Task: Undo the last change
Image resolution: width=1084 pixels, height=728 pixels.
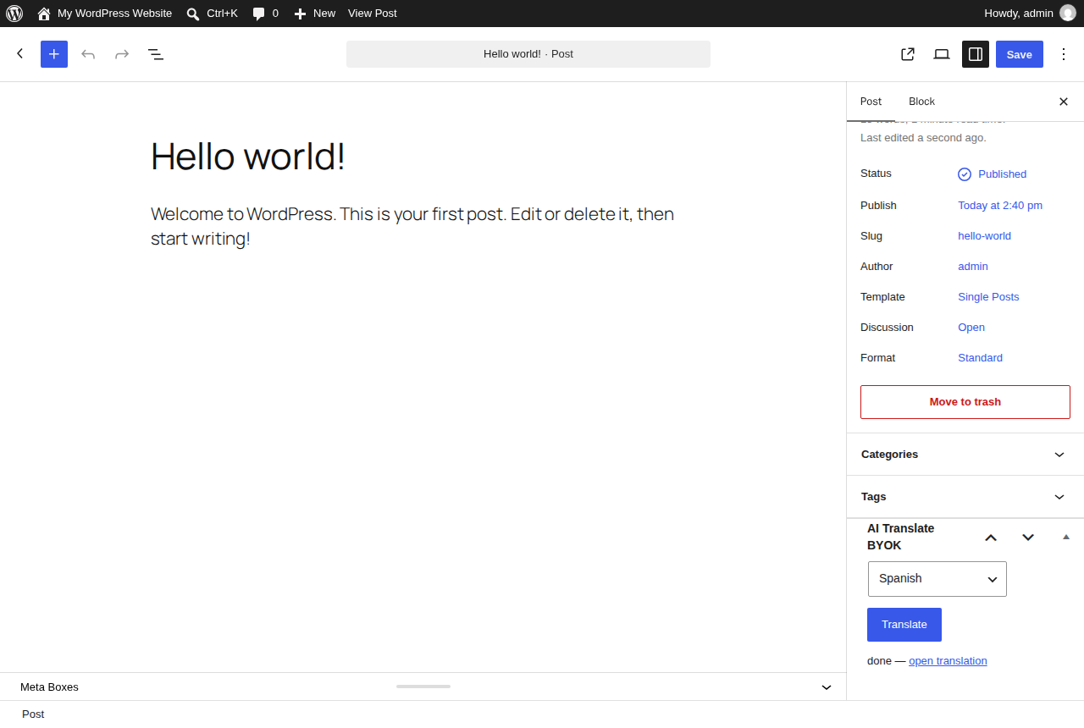Action: click(88, 54)
